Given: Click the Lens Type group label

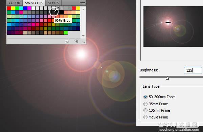Looking at the screenshot, I should pyautogui.click(x=151, y=86).
